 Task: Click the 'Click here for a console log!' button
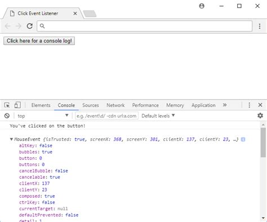coord(39,41)
